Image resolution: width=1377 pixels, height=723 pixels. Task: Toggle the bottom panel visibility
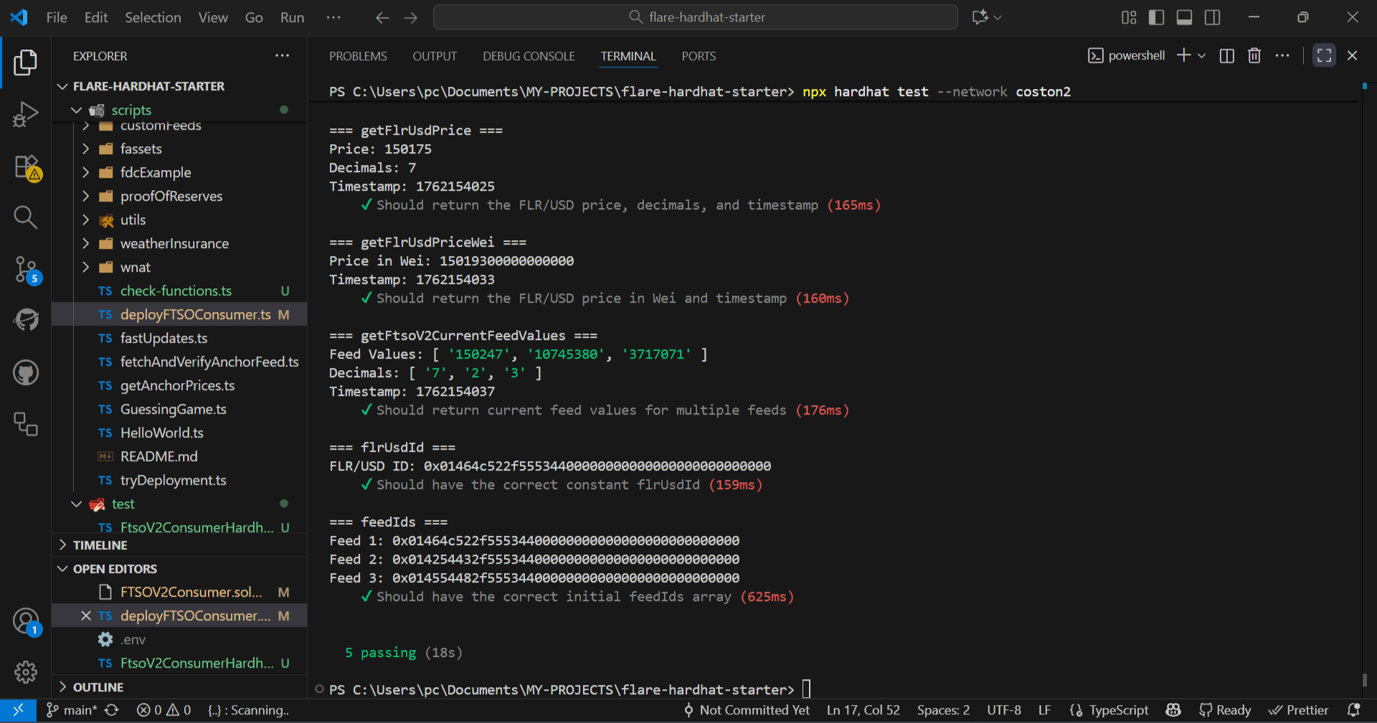coord(1184,17)
